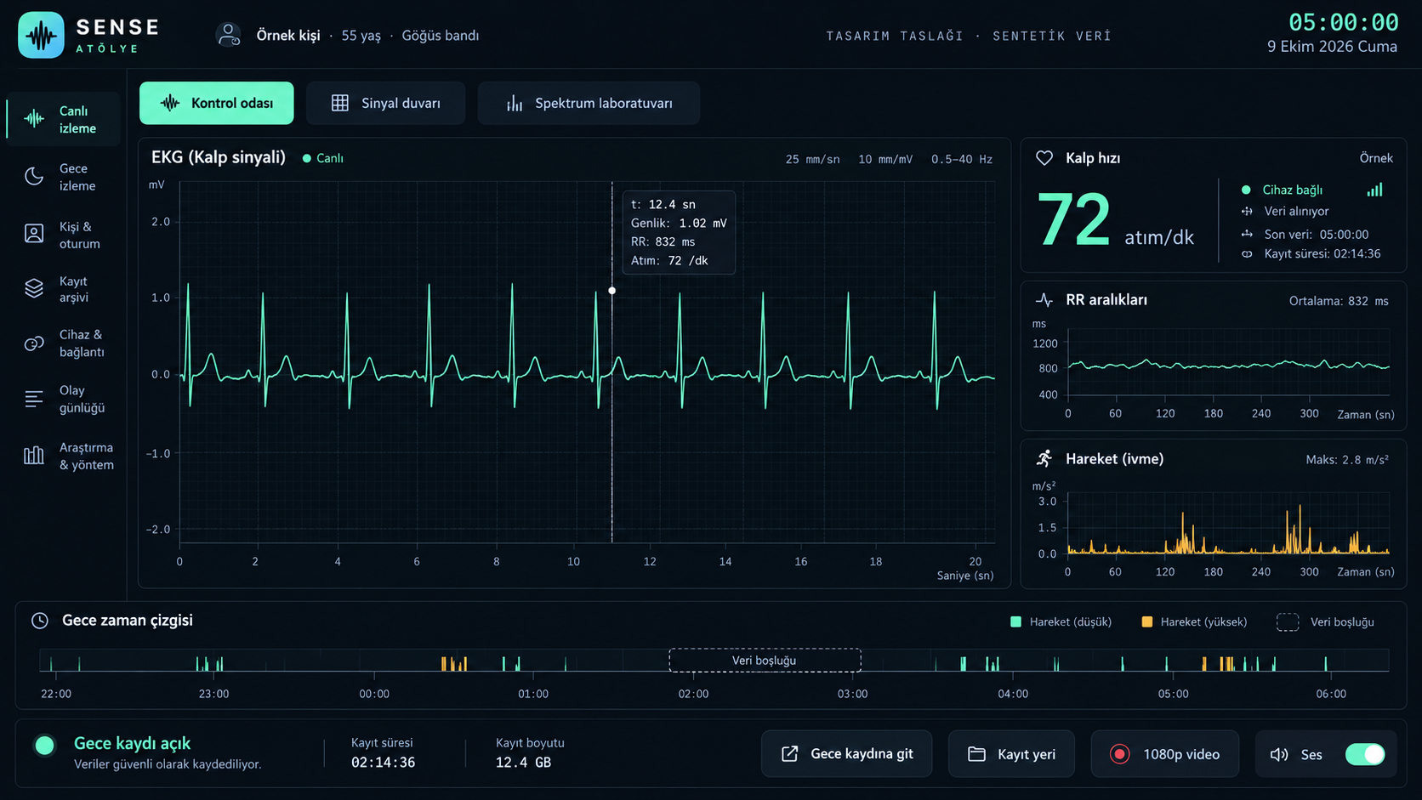The width and height of the screenshot is (1422, 800).
Task: Select the Canlı izleme waveform icon
Action: (34, 119)
